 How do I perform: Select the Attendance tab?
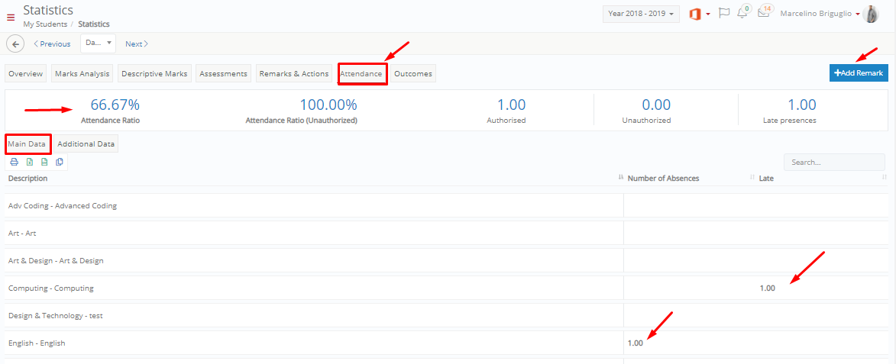tap(361, 73)
